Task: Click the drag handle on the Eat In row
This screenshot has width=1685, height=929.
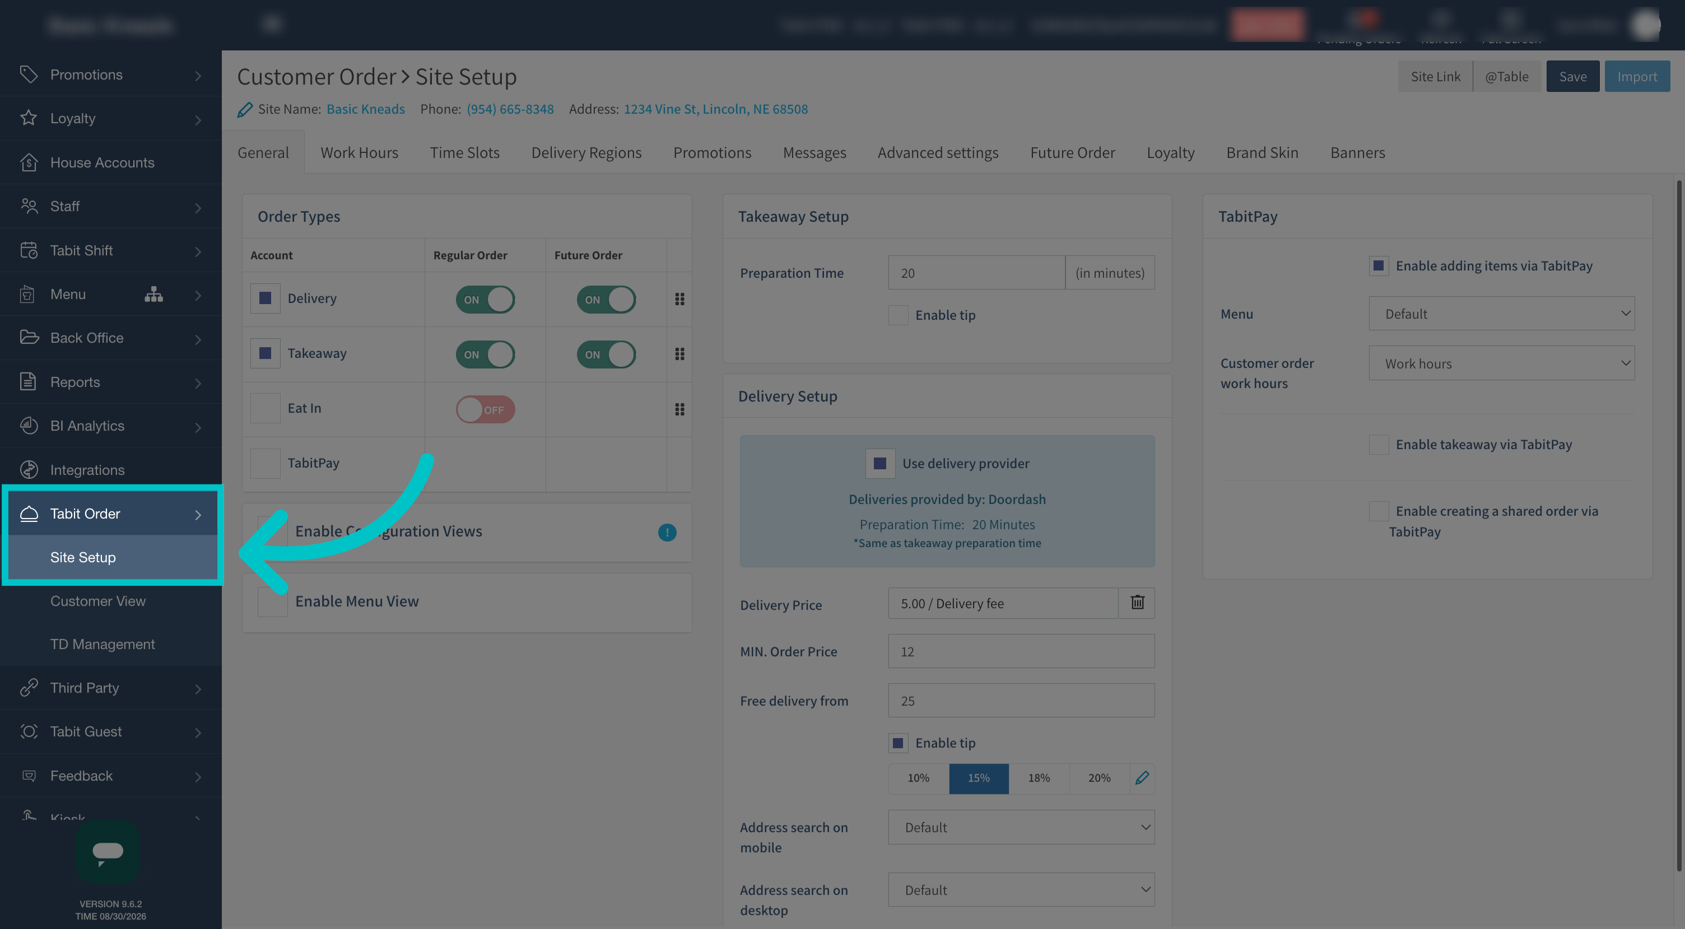Action: pos(679,409)
